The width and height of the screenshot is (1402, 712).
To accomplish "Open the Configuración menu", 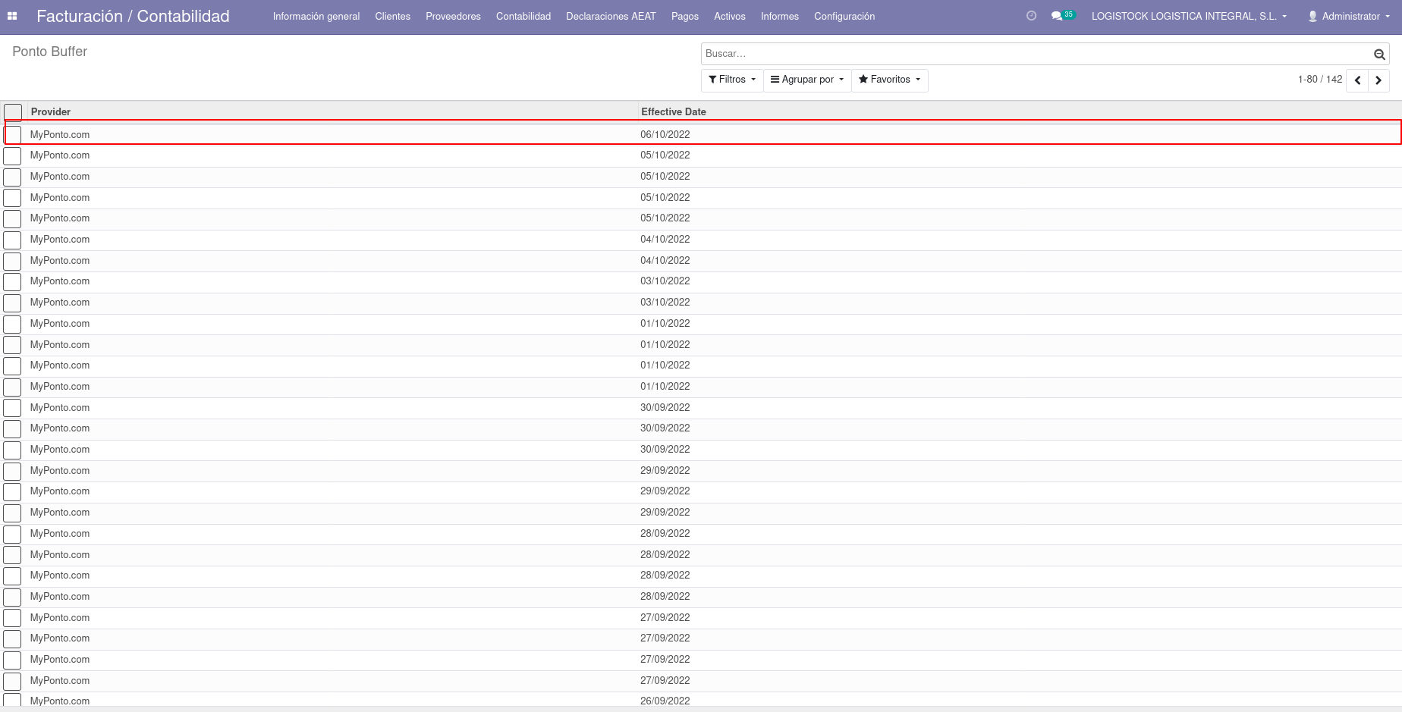I will (x=844, y=16).
